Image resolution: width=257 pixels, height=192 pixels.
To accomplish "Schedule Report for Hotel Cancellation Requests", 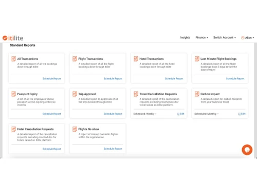I will [x=52, y=149].
